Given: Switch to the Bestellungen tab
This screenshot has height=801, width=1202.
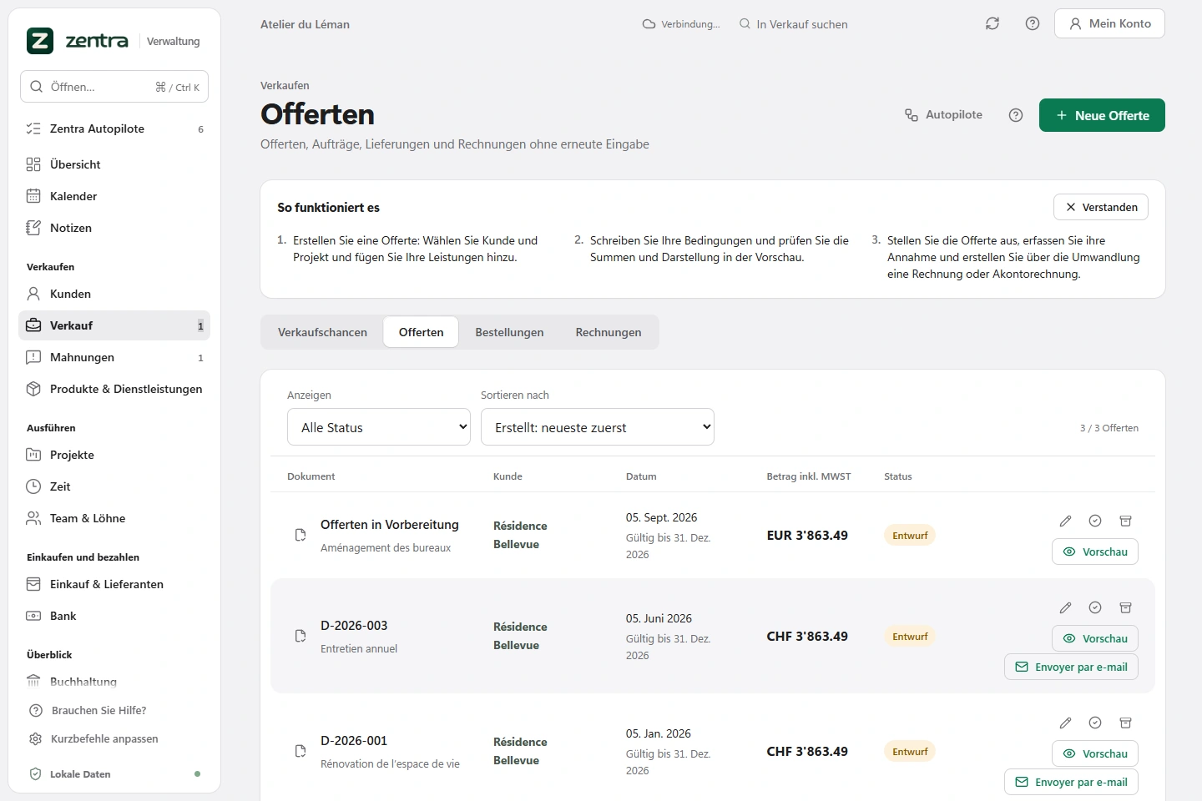Looking at the screenshot, I should 509,332.
